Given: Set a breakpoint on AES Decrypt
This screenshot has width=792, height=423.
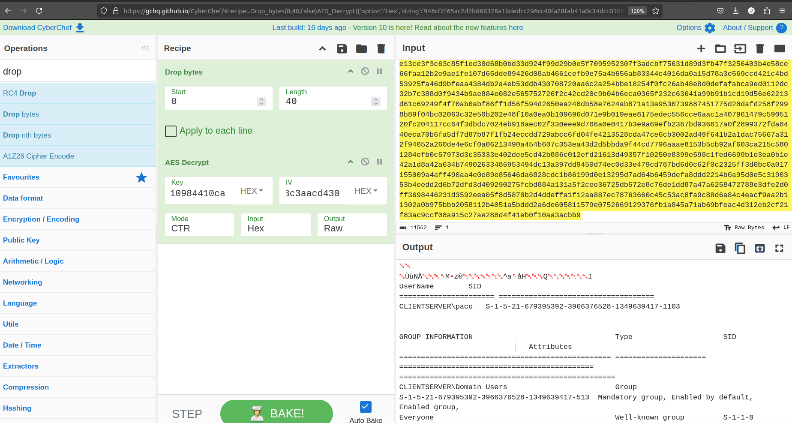Looking at the screenshot, I should tap(379, 162).
